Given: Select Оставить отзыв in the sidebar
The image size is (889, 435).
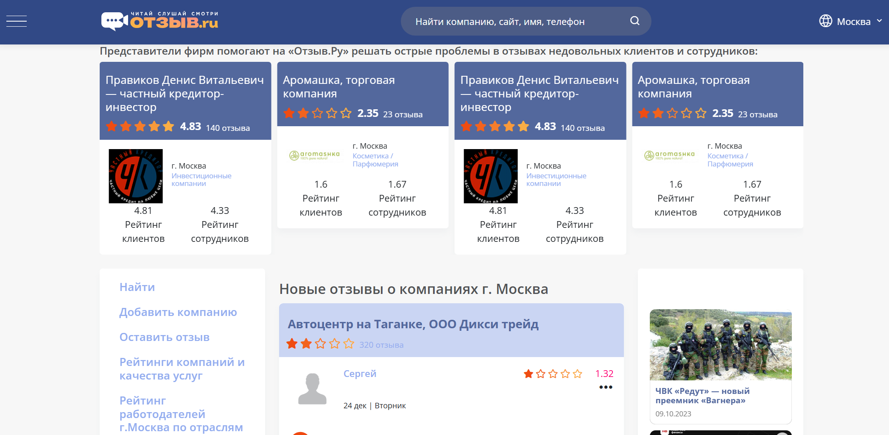Looking at the screenshot, I should (x=165, y=337).
